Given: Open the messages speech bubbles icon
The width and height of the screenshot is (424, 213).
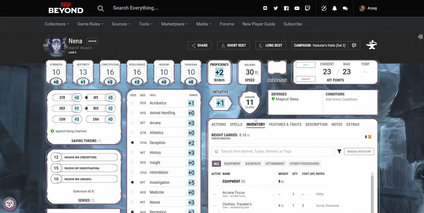Looking at the screenshot, I should pyautogui.click(x=345, y=8).
